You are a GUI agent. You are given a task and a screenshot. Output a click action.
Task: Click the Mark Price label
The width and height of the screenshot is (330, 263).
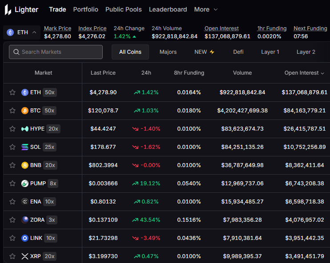[57, 28]
